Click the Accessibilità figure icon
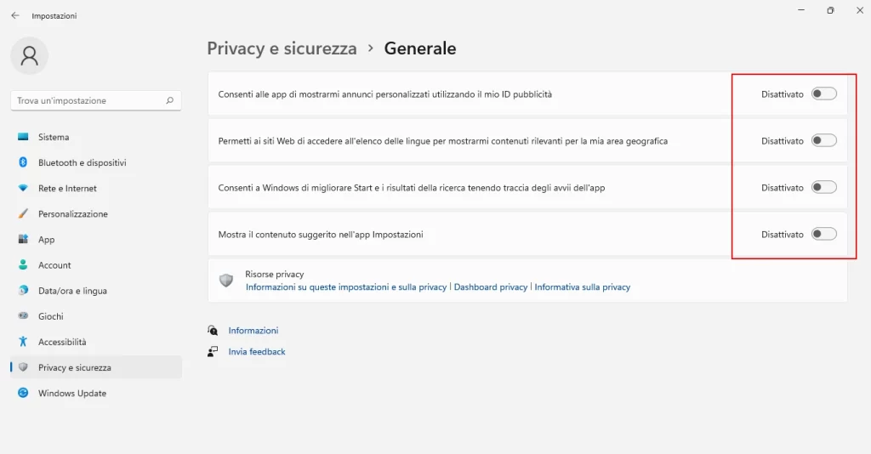Image resolution: width=871 pixels, height=454 pixels. (x=23, y=341)
